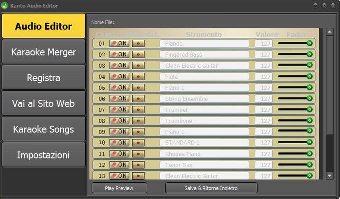Toggle channel 04 ON button

pos(119,77)
